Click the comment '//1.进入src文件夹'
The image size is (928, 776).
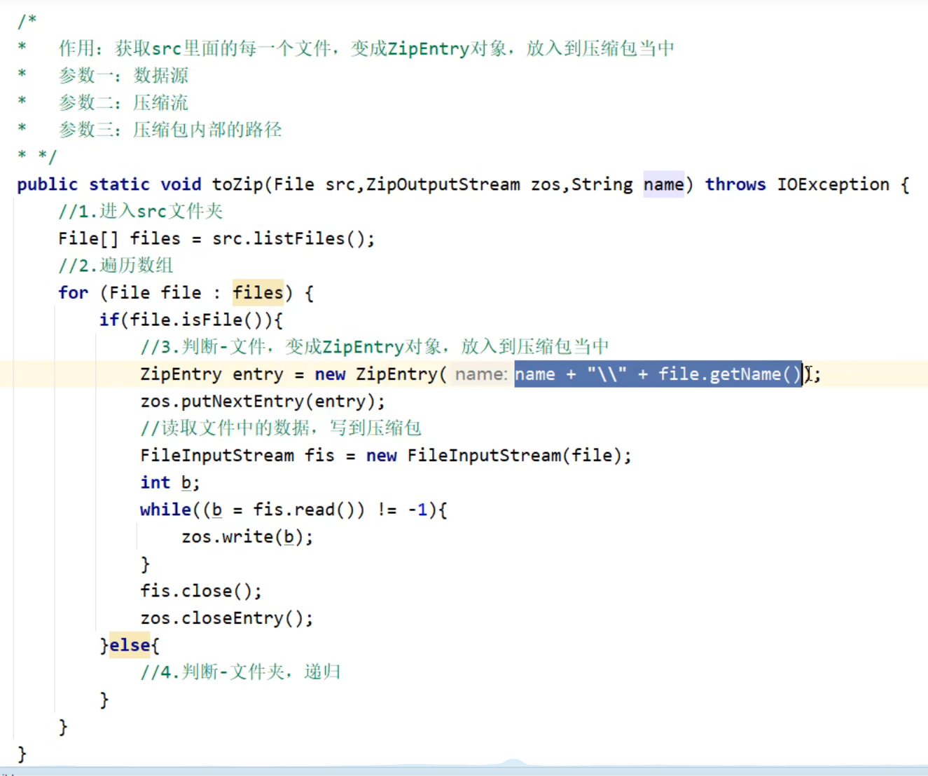click(x=140, y=212)
